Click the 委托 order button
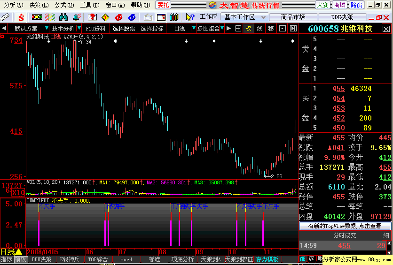 tap(163, 5)
